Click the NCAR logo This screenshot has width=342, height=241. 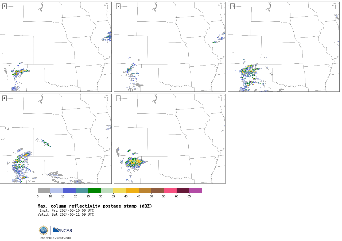(x=63, y=230)
